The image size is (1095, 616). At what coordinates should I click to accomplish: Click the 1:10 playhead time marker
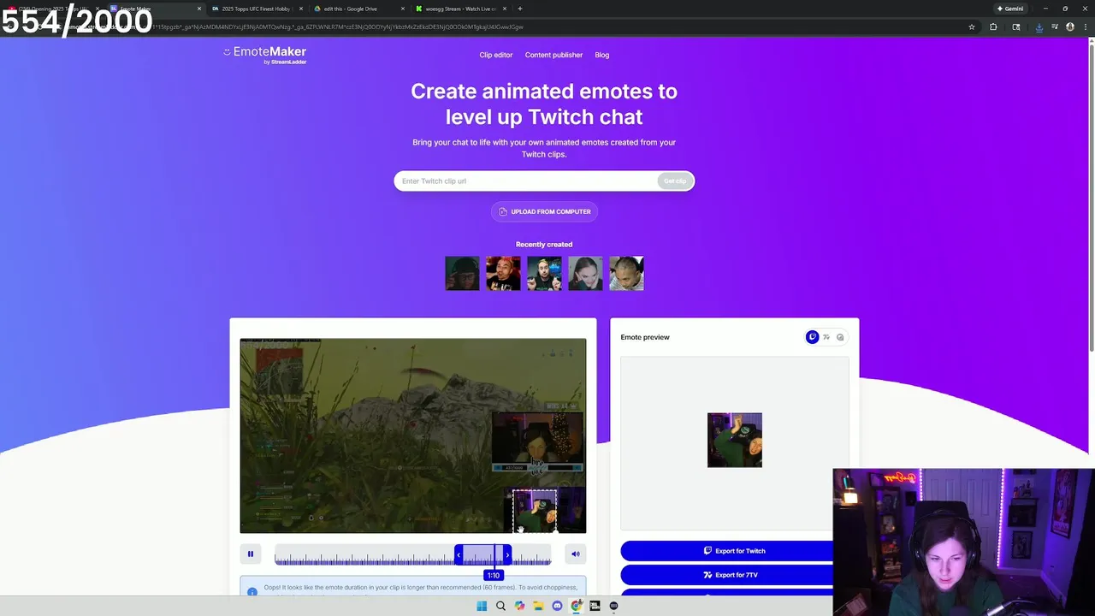494,576
